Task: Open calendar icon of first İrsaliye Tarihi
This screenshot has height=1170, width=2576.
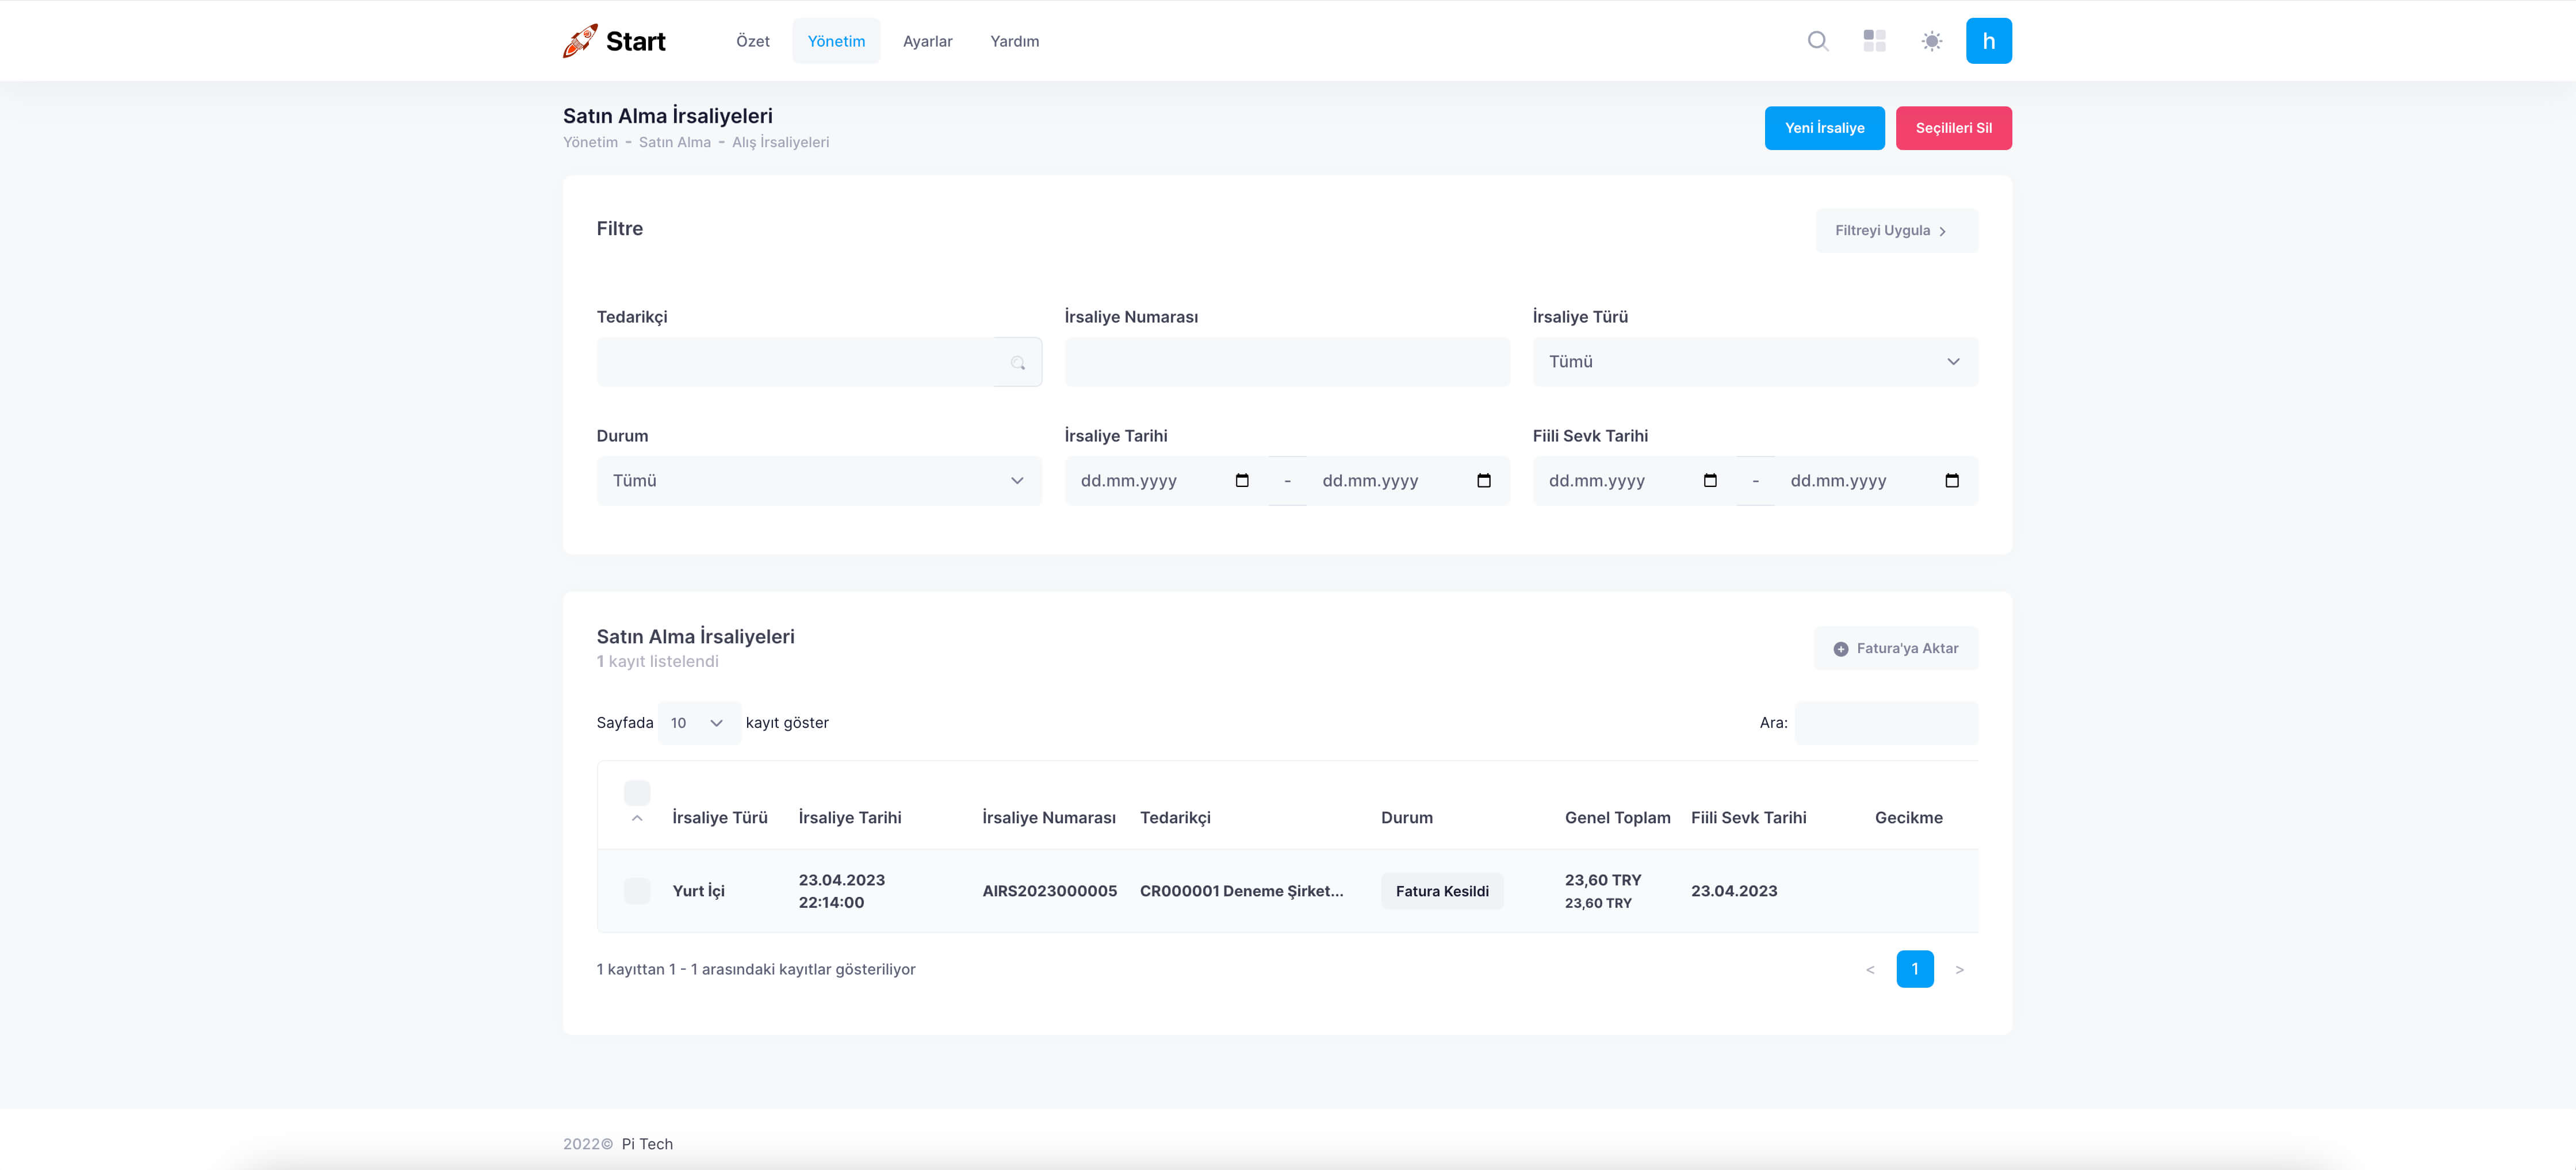Action: tap(1242, 481)
